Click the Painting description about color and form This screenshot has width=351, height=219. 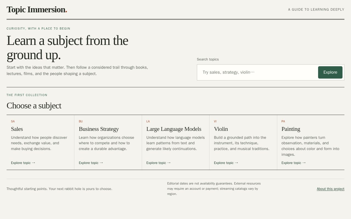[x=310, y=146]
